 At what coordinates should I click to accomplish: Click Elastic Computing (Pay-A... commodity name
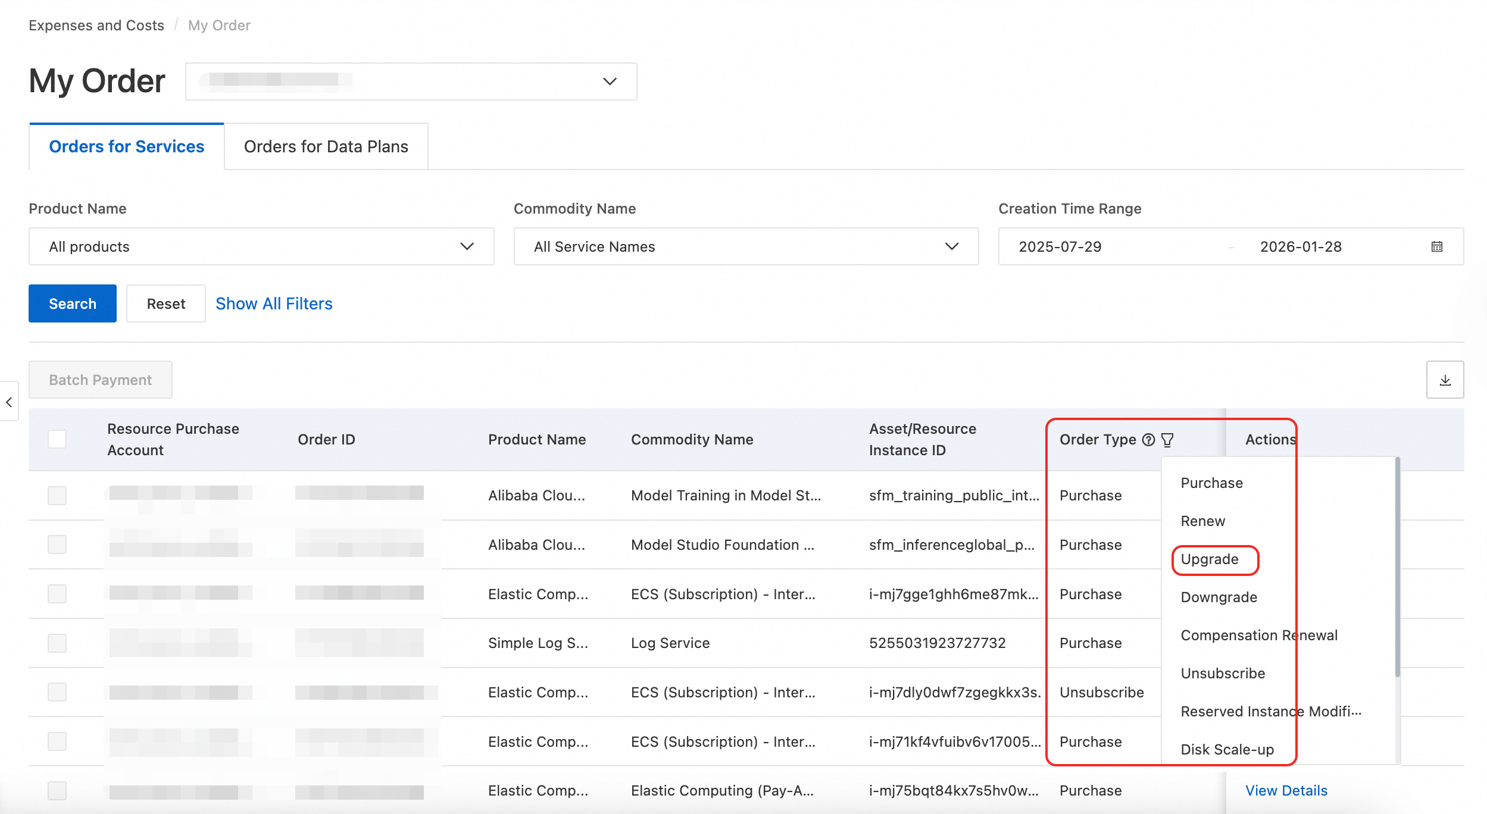click(722, 790)
